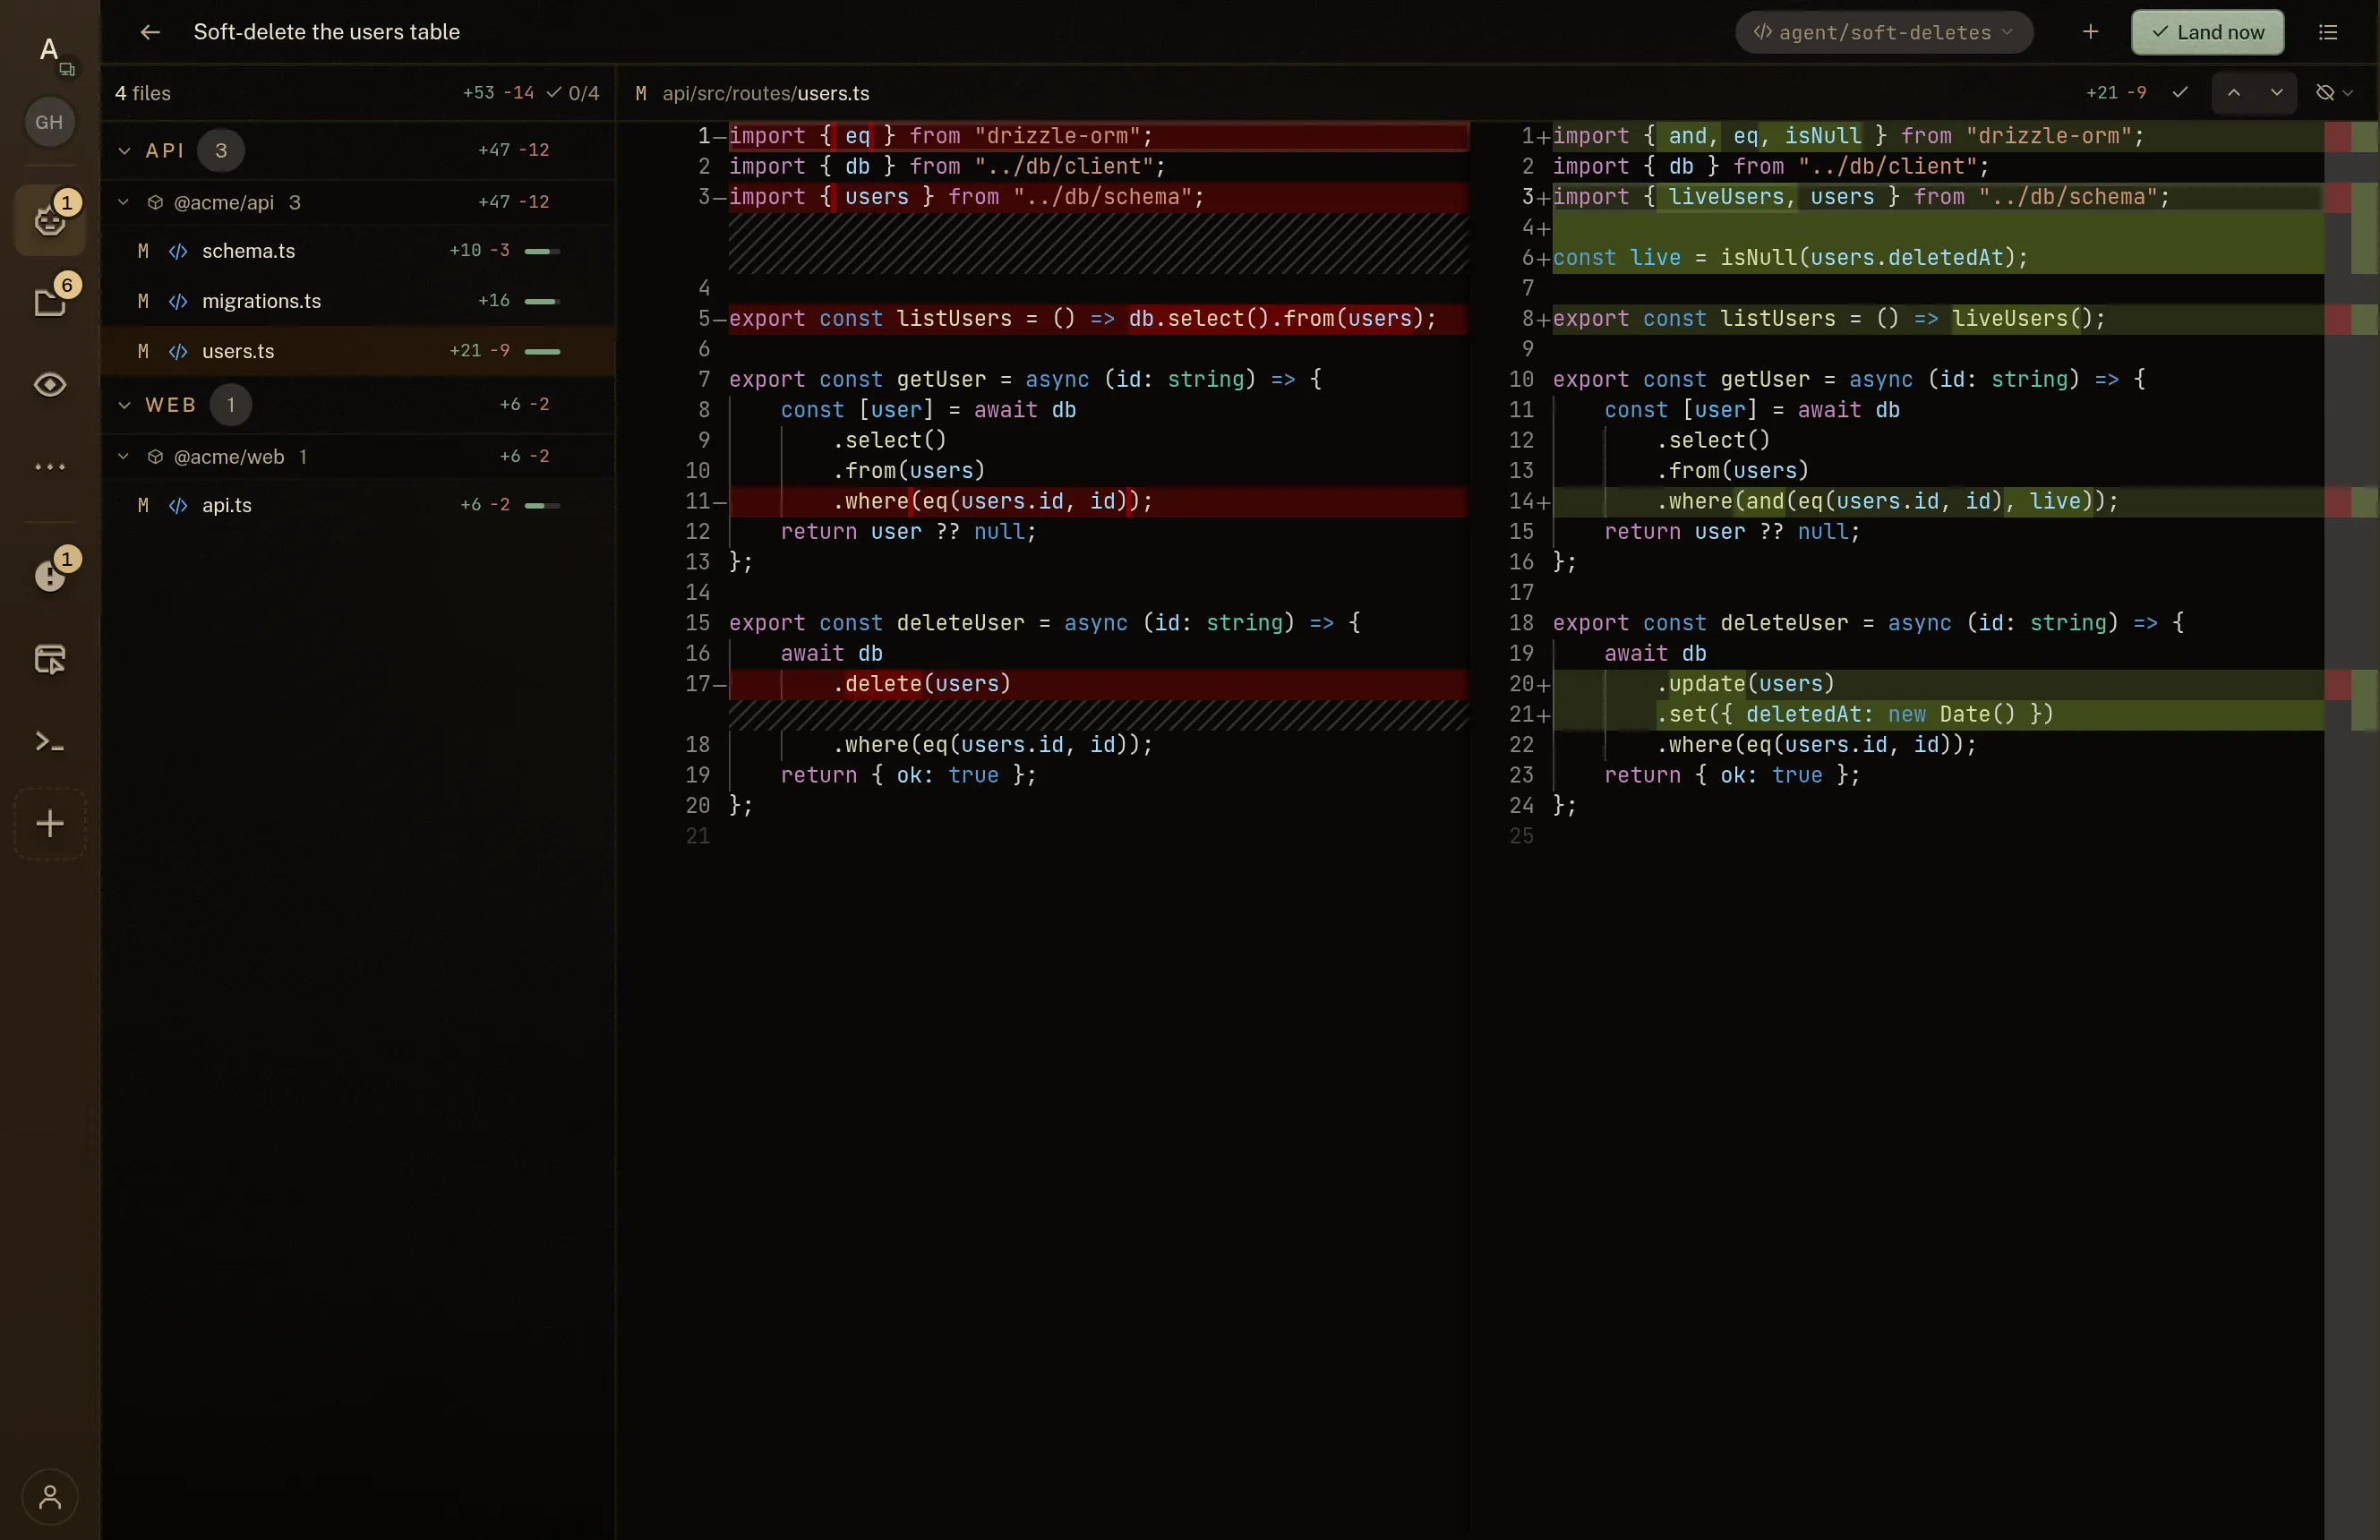Collapse the WEB group chevron
2380x1540 pixels.
point(124,405)
